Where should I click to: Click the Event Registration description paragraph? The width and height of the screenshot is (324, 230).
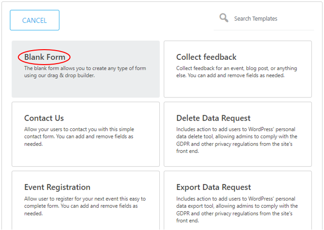(85, 206)
